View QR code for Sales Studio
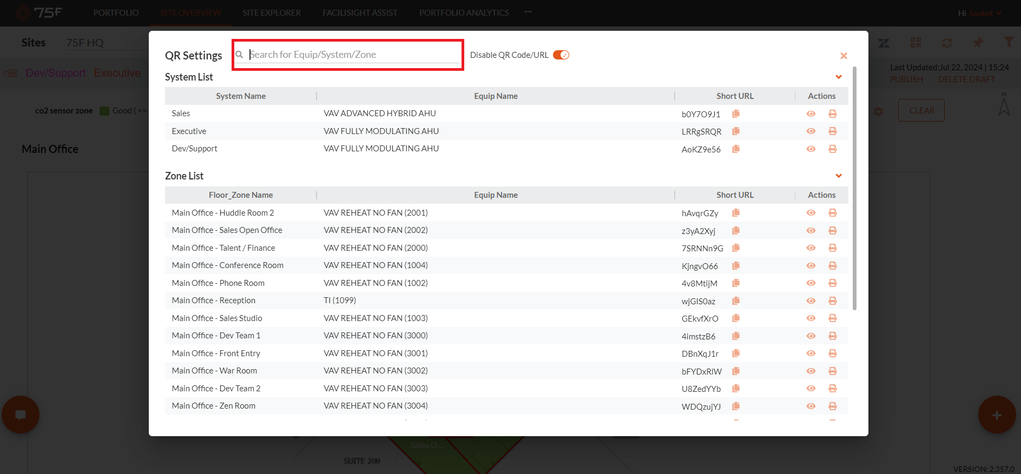Image resolution: width=1021 pixels, height=474 pixels. pyautogui.click(x=811, y=318)
